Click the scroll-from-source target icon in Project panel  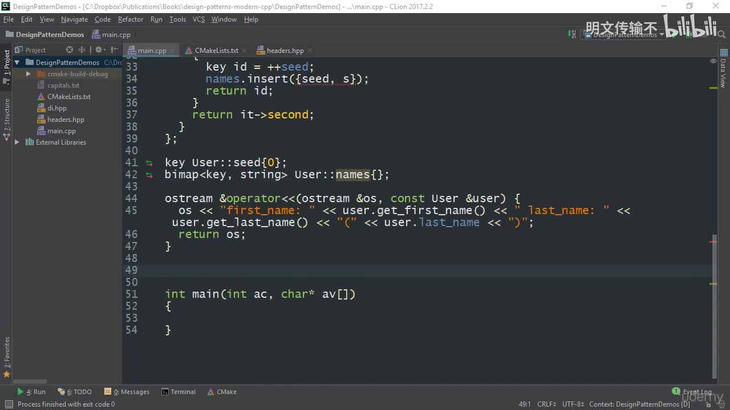click(x=70, y=50)
